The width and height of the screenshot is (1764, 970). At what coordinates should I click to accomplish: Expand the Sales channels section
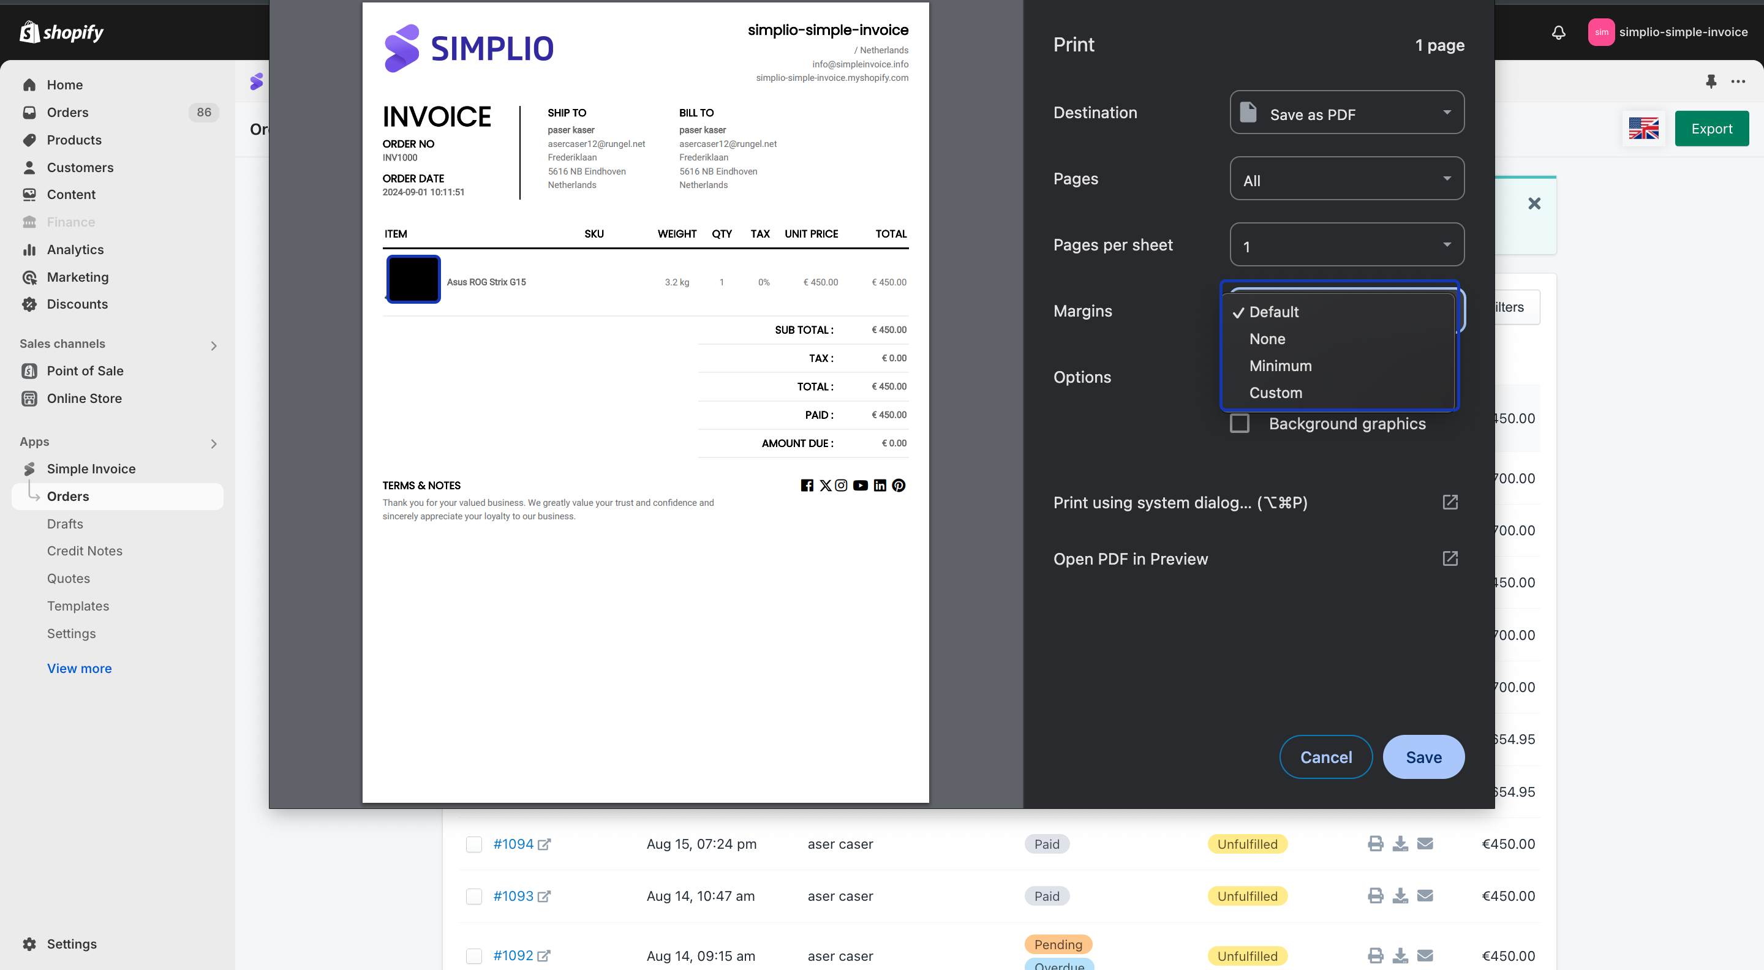coord(214,345)
